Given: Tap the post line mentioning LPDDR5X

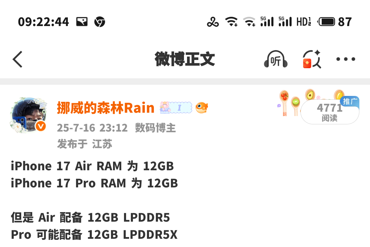Looking at the screenshot, I should [x=94, y=235].
